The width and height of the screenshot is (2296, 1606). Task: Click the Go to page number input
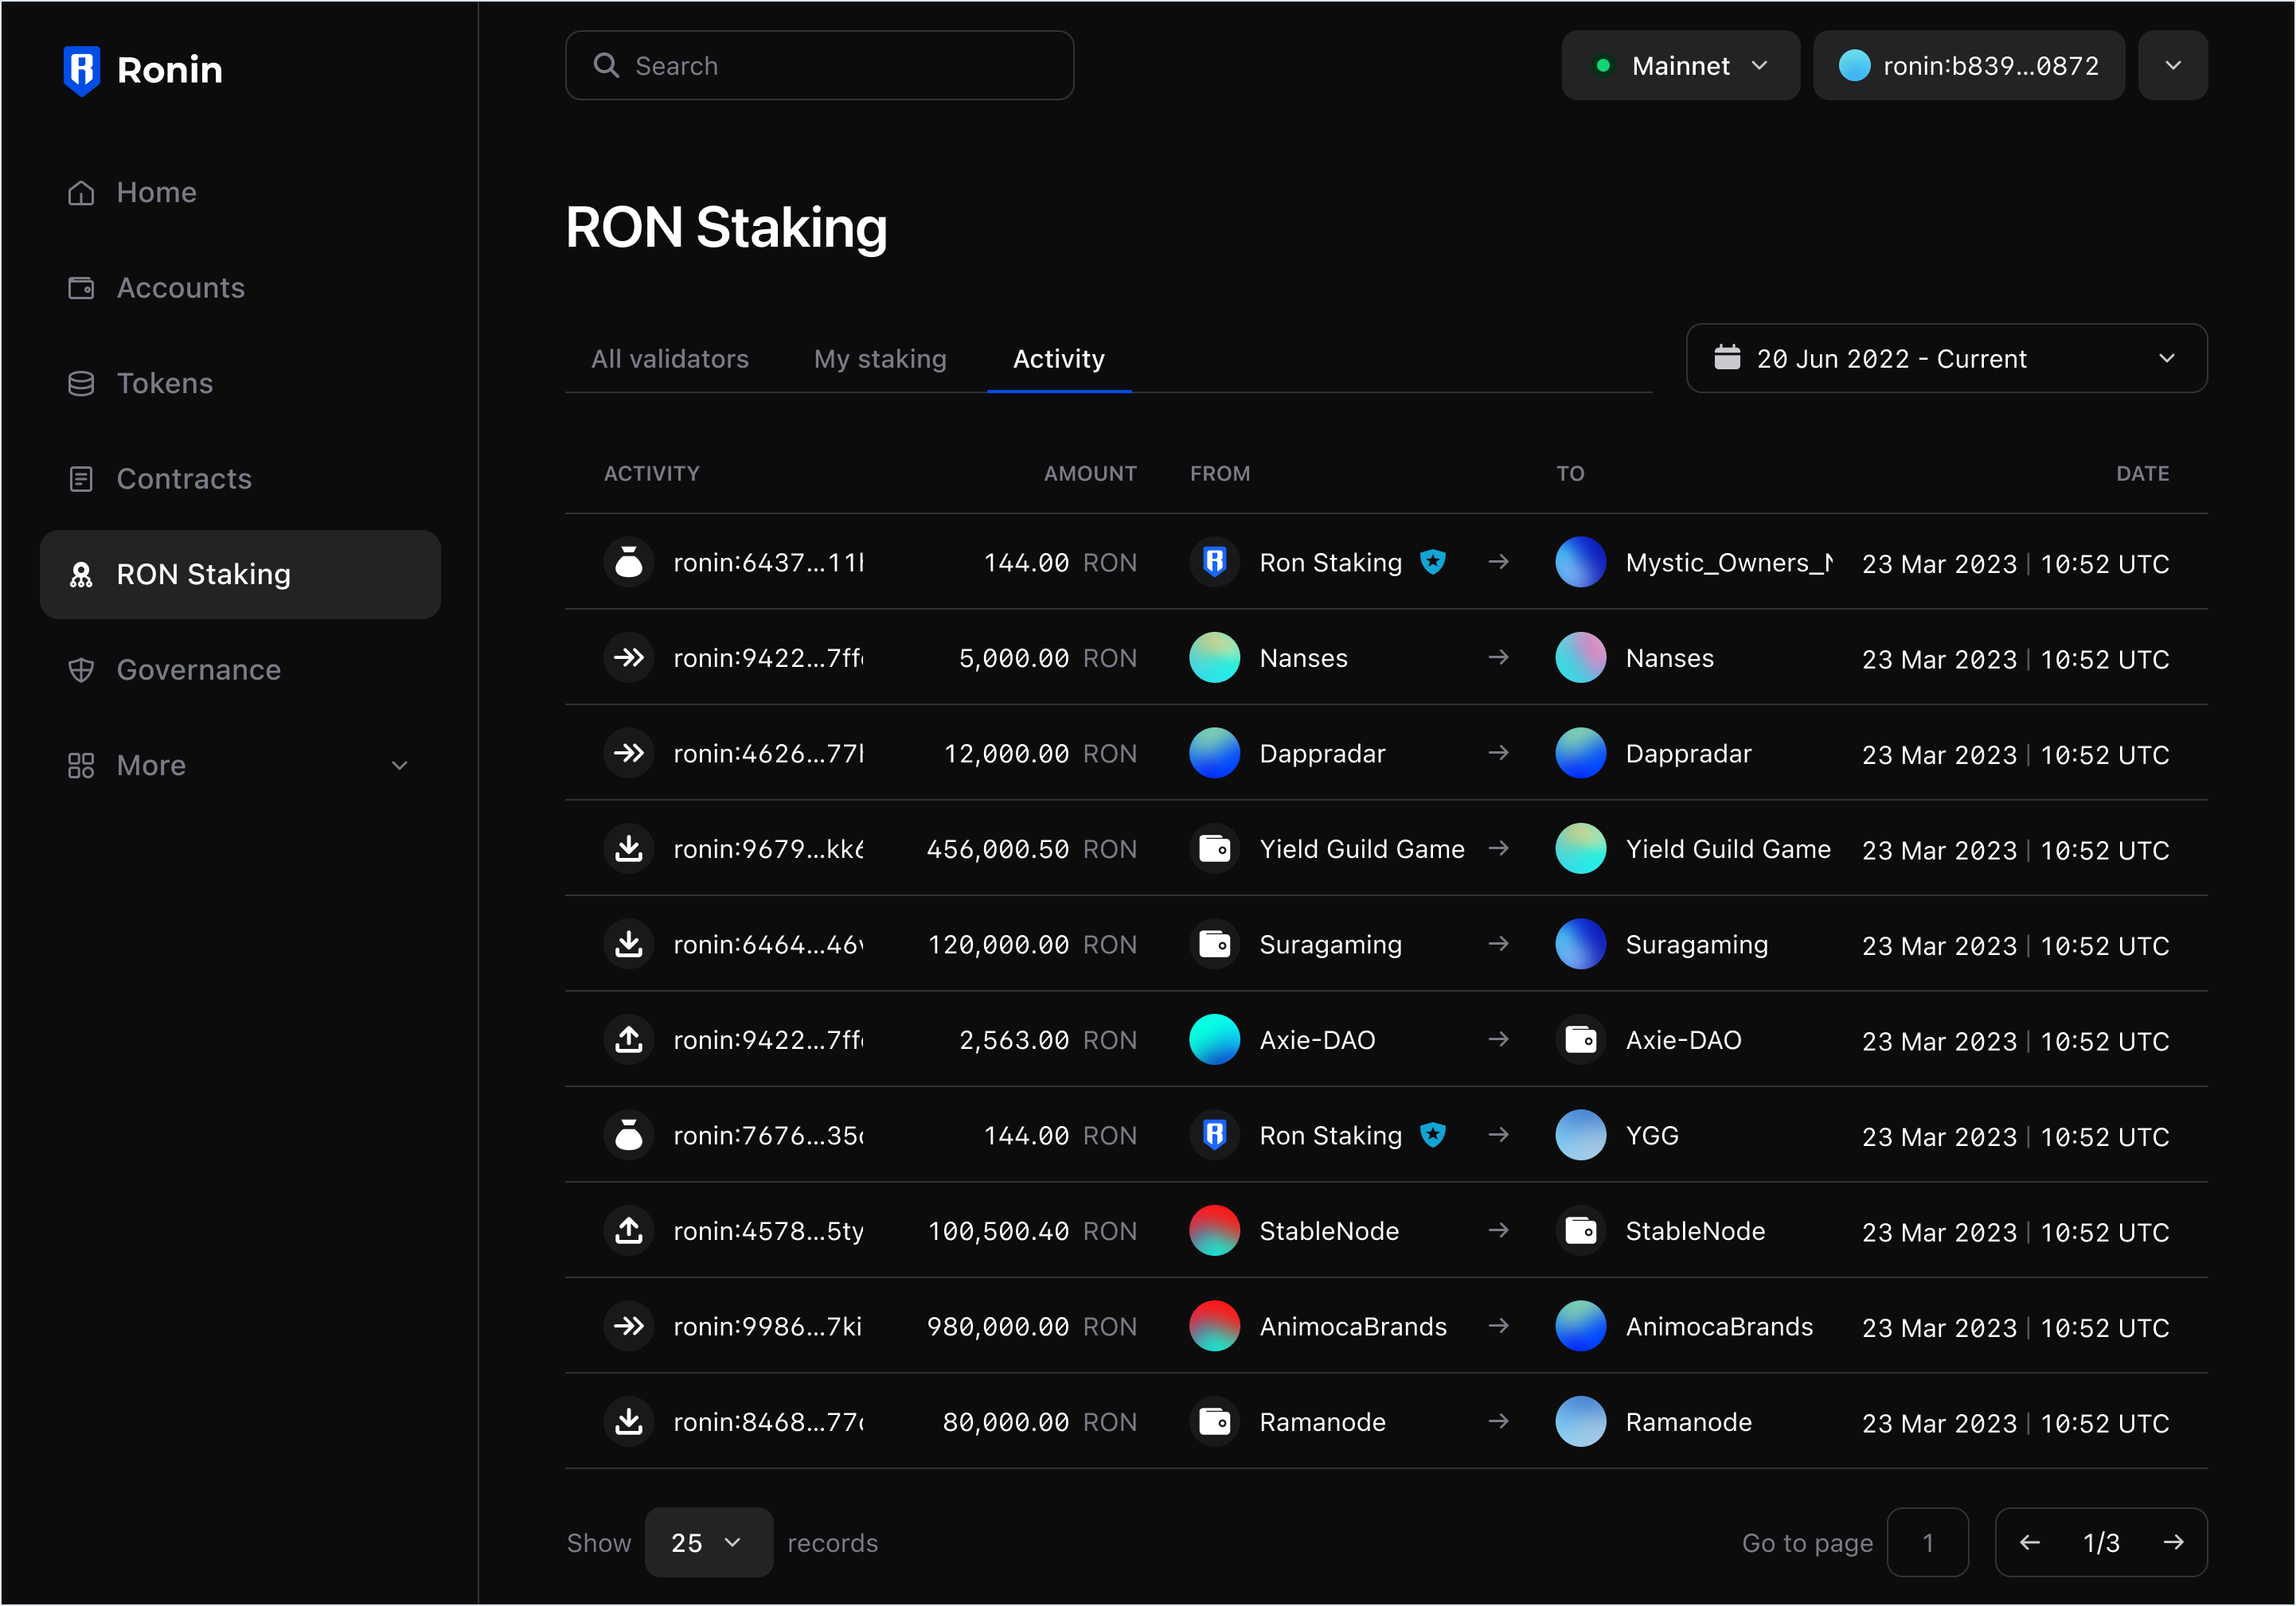point(1927,1542)
